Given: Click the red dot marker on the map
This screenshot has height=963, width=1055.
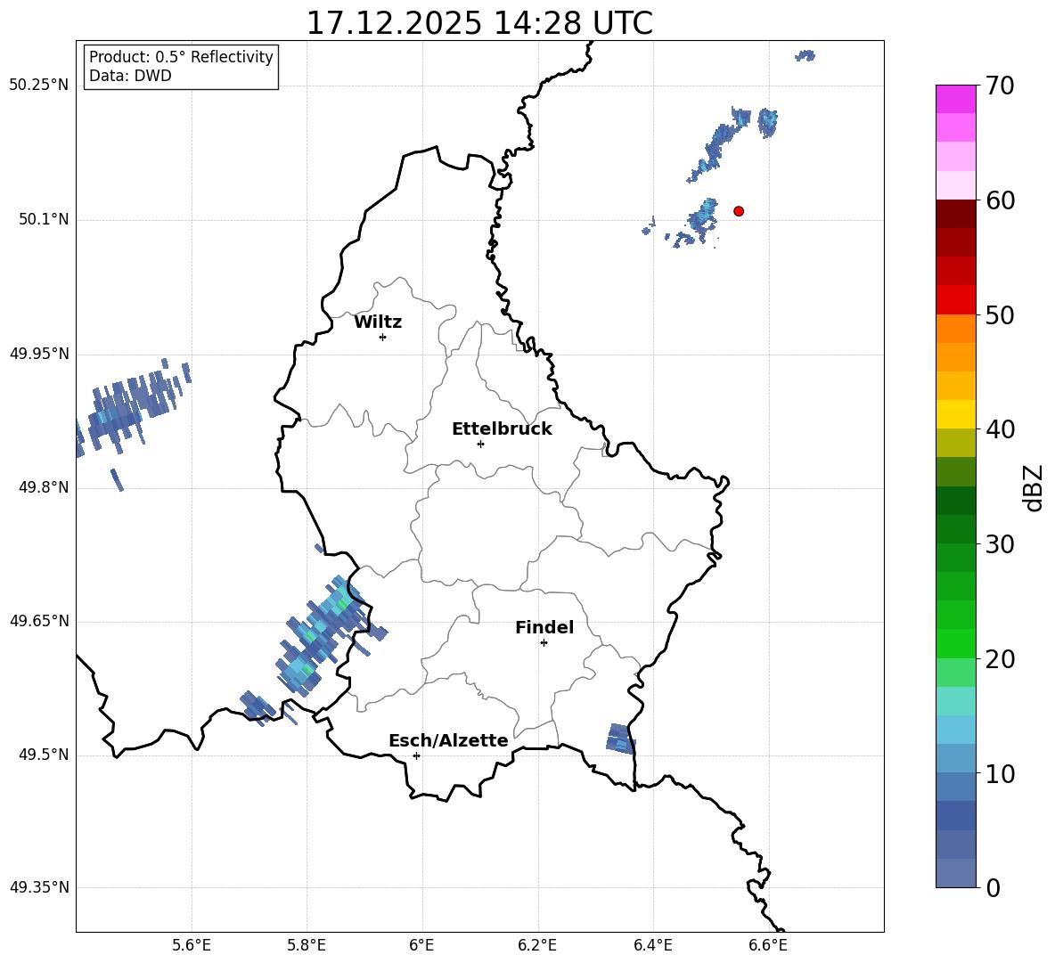Looking at the screenshot, I should (x=738, y=211).
